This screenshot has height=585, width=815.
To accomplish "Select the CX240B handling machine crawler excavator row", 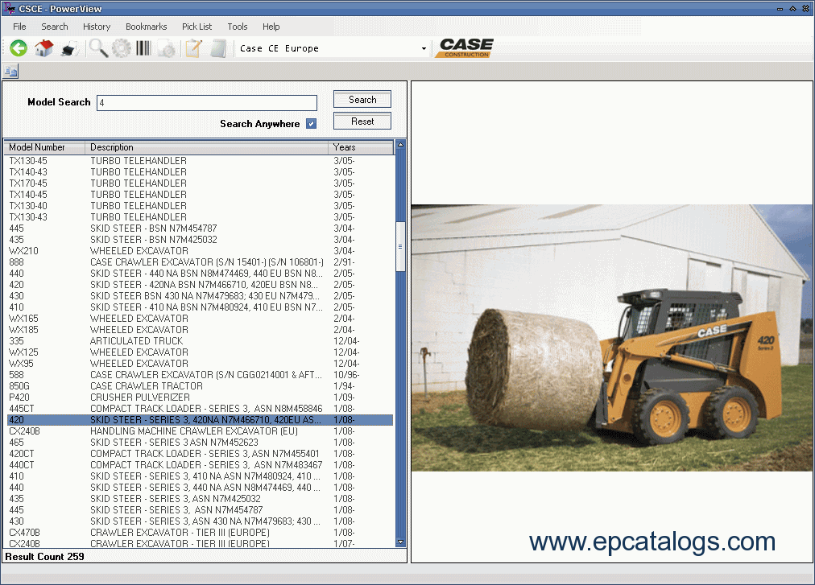I will (x=200, y=431).
